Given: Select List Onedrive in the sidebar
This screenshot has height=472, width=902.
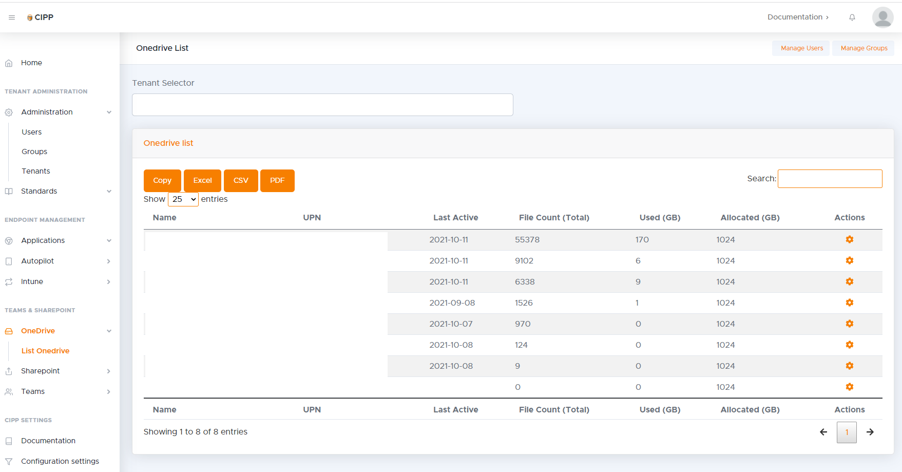Looking at the screenshot, I should coord(45,351).
